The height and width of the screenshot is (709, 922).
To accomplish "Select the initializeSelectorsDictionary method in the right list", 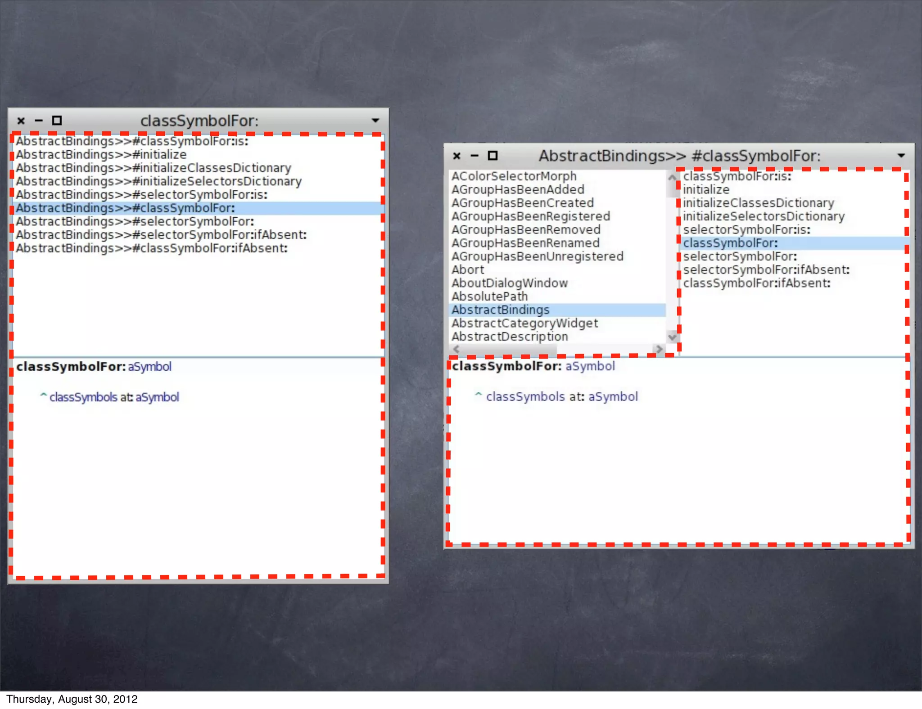I will tap(764, 216).
